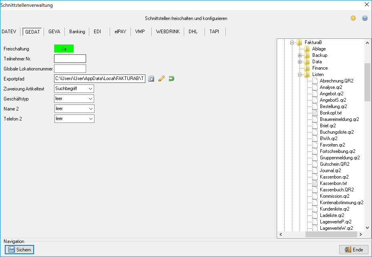Click the tree's horizontal scroll left arrow
Screen dimensions: 372x257
[281, 234]
